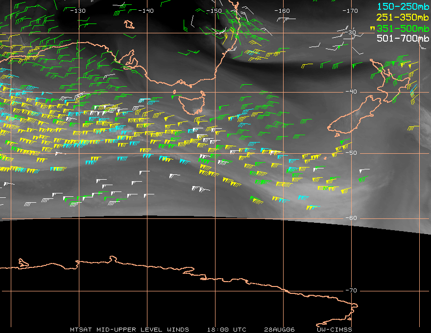
Task: Select the 18:00 UTC timestamp
Action: click(227, 330)
